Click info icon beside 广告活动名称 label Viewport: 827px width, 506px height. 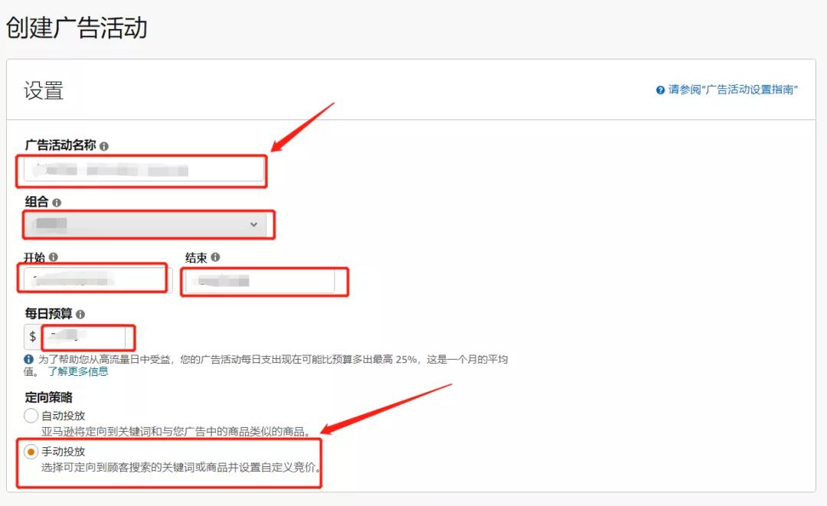[104, 146]
